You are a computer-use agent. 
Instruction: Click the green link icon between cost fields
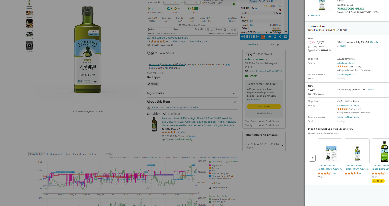pos(182,2)
